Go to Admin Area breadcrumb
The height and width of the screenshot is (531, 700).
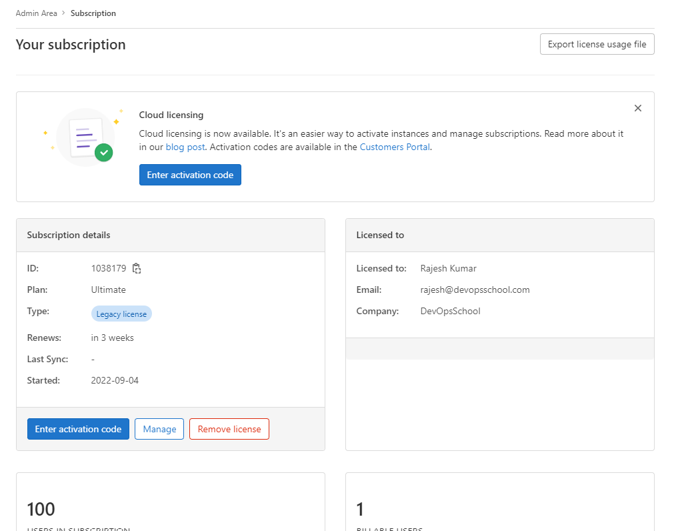point(36,13)
